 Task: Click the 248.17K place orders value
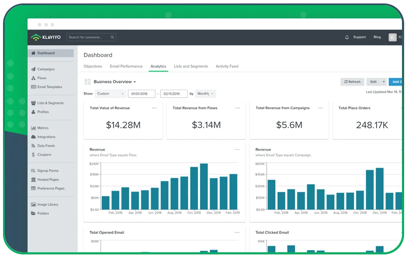(372, 125)
